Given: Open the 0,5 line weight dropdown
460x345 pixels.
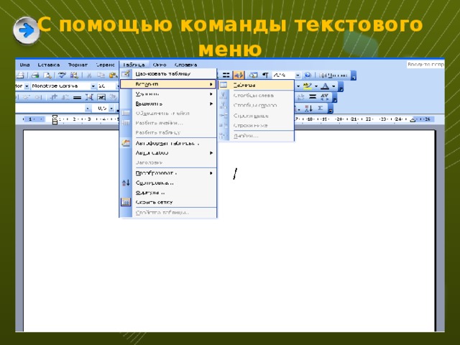Looking at the screenshot, I should (111, 109).
